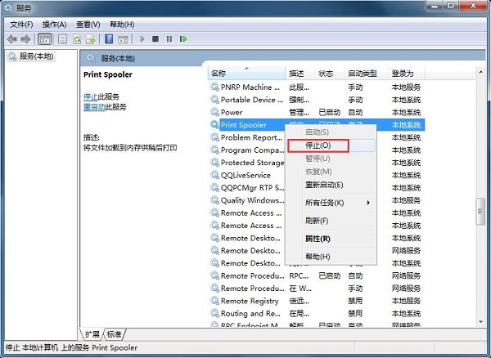Image resolution: width=491 pixels, height=358 pixels.
Task: Open the 查看(V) menu
Action: (x=88, y=25)
